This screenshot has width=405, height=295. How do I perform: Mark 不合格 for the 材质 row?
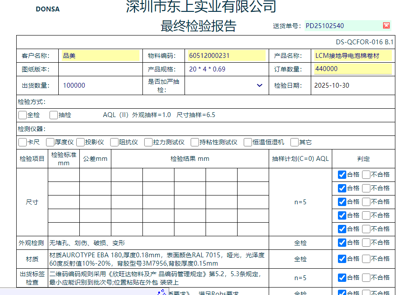[366, 259]
